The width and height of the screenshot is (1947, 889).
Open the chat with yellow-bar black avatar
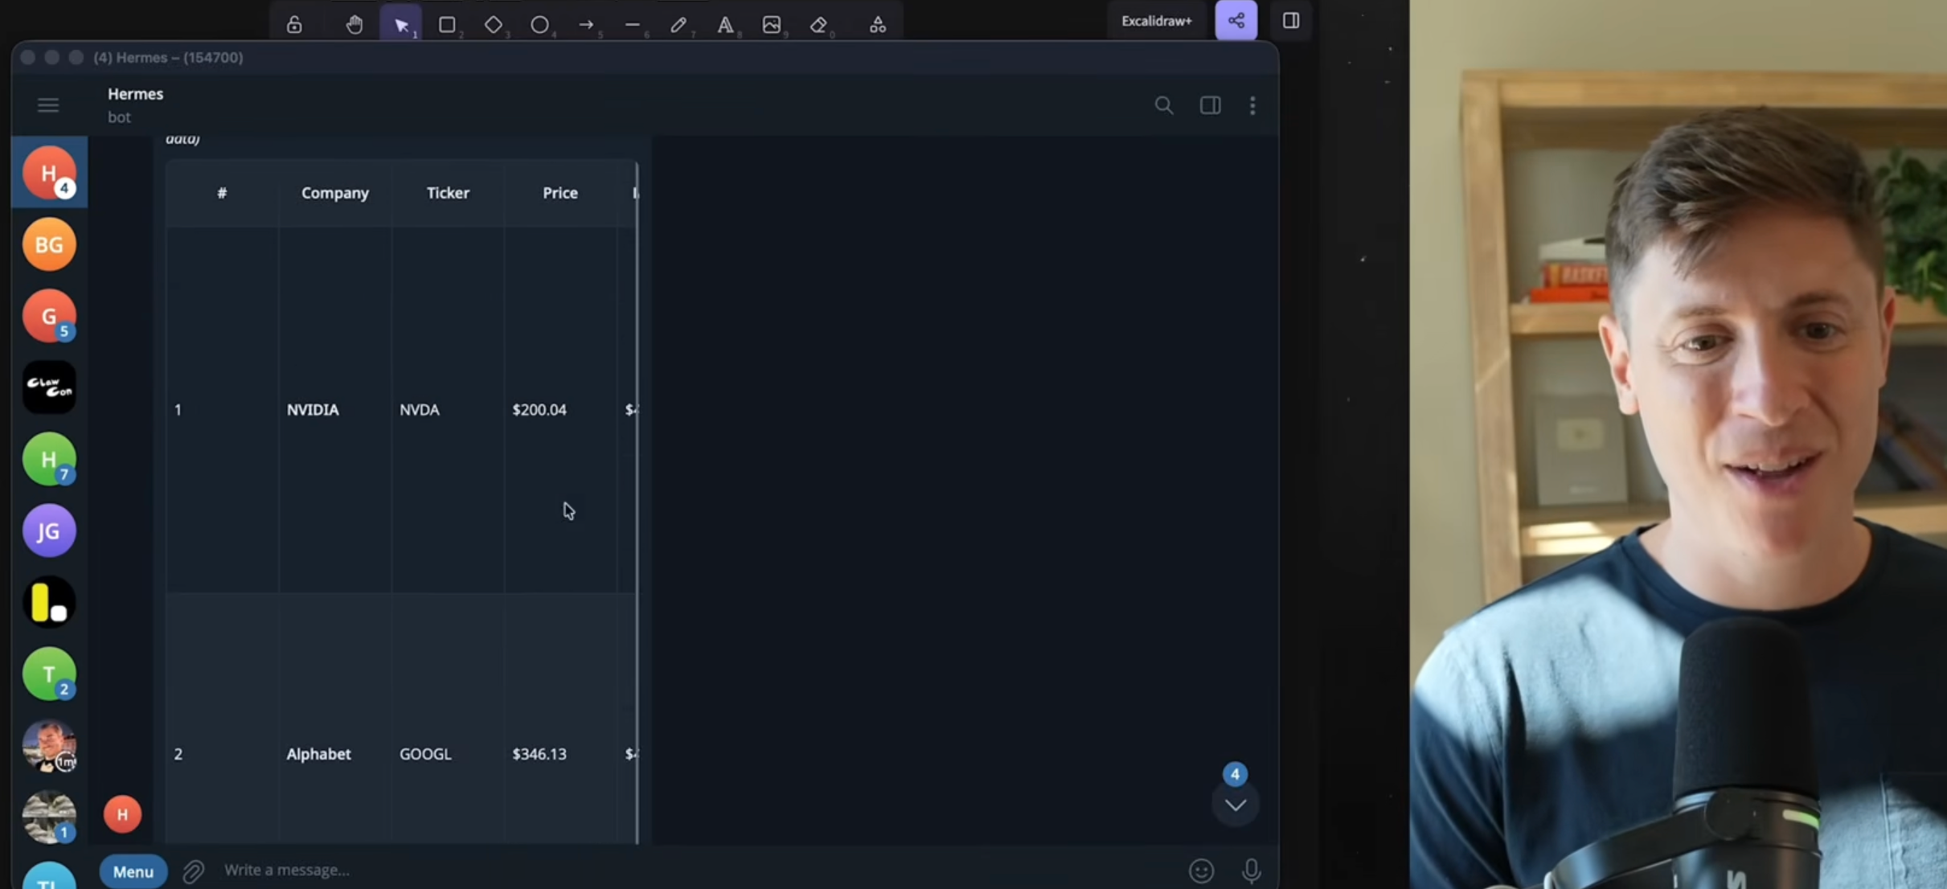coord(49,602)
